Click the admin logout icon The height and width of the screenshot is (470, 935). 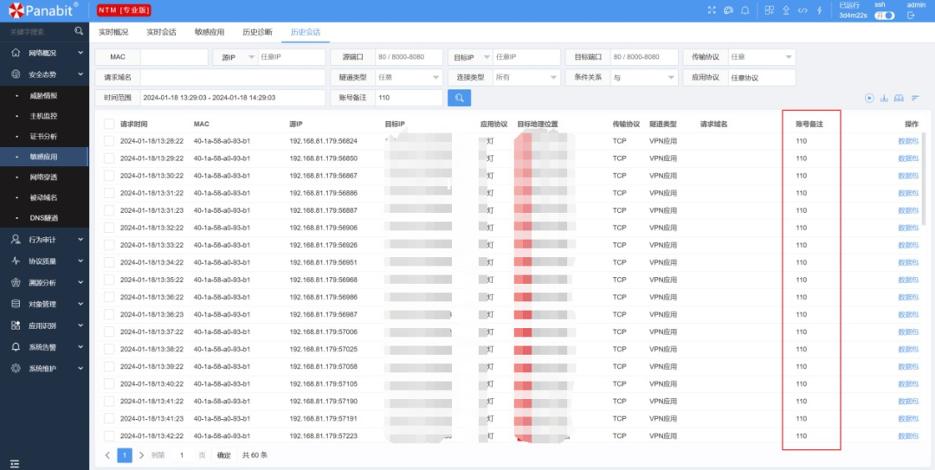point(911,16)
